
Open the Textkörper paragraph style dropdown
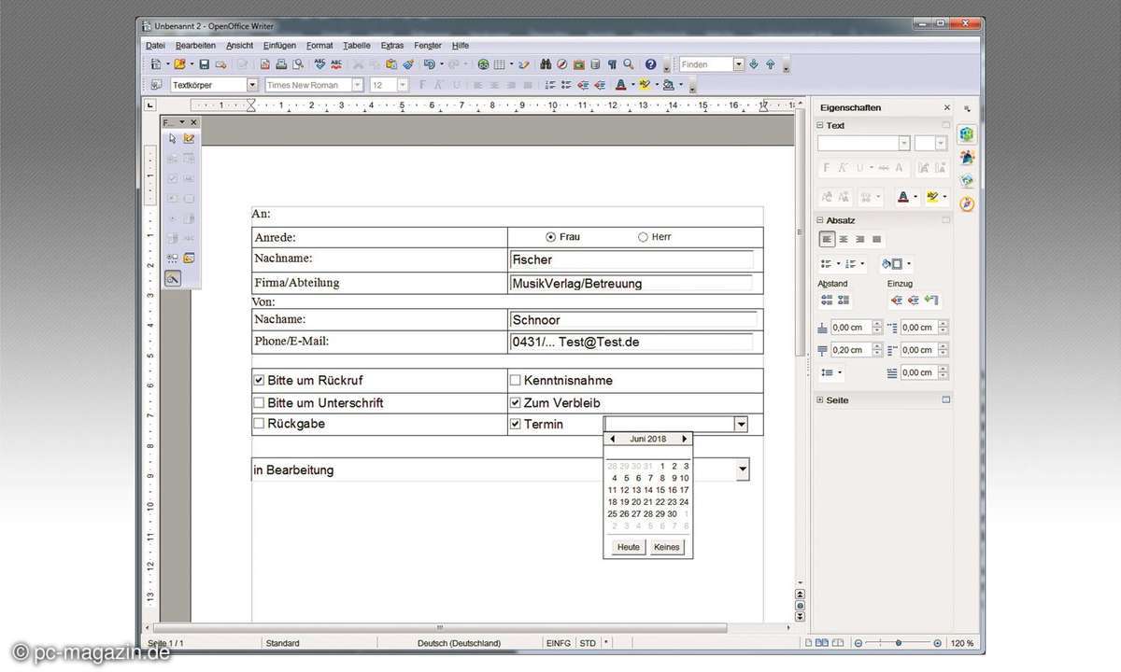click(251, 85)
